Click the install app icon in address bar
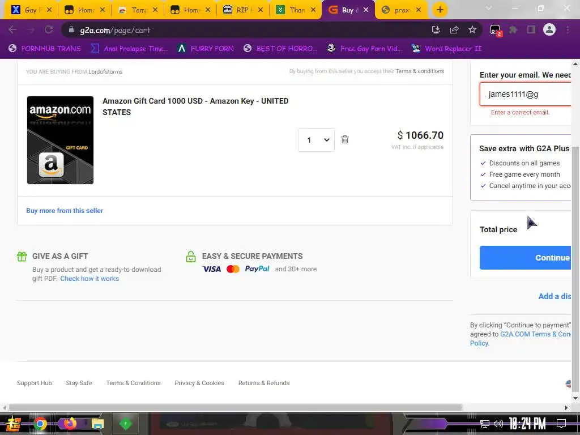 click(x=436, y=30)
